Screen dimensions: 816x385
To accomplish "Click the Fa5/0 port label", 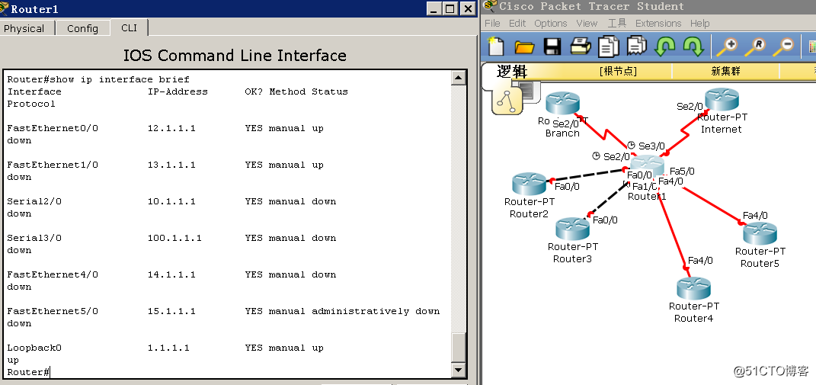I will click(682, 172).
